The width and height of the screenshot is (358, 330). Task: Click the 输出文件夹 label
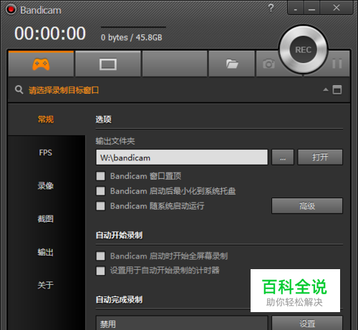(115, 141)
